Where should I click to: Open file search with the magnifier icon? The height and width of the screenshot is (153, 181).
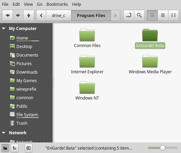tap(139, 15)
